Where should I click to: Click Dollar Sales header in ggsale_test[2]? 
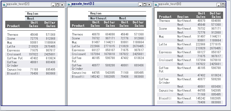tap(50, 24)
